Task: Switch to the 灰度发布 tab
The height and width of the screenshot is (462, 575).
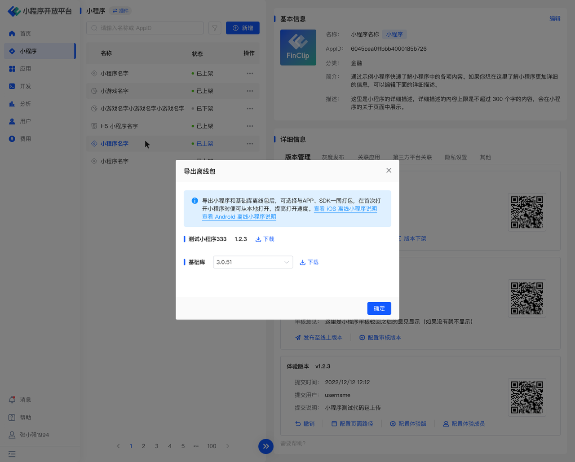Action: pyautogui.click(x=332, y=157)
